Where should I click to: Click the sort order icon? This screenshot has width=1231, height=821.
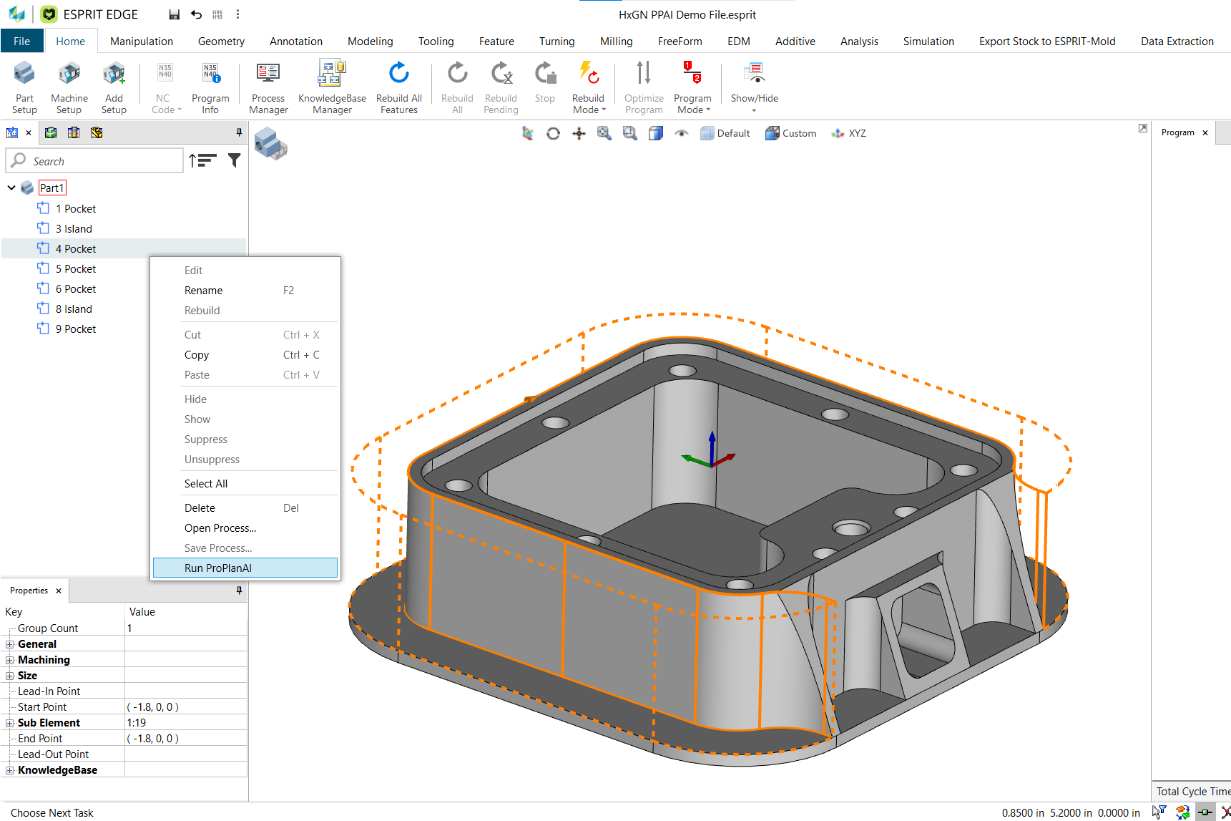(x=202, y=160)
